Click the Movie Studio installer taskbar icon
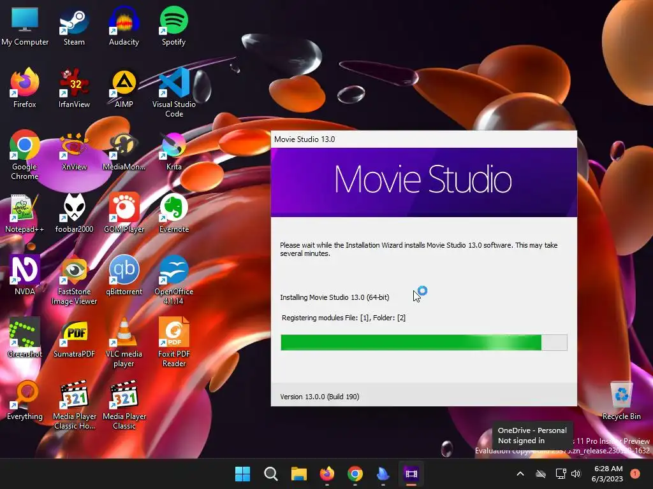 [x=411, y=474]
